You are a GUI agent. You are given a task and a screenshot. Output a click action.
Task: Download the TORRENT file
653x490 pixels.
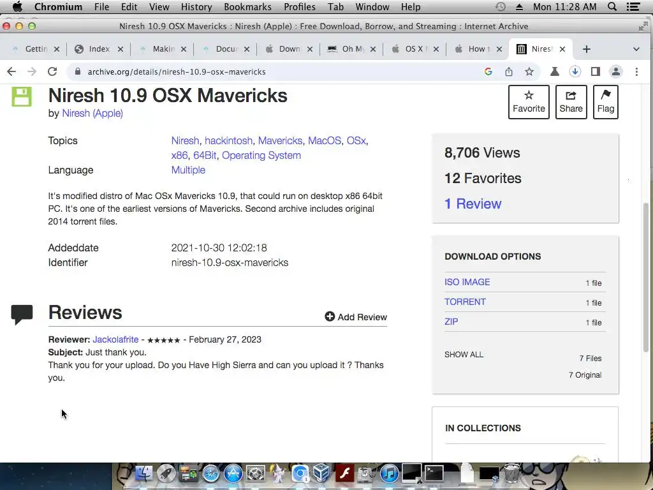[x=465, y=302]
